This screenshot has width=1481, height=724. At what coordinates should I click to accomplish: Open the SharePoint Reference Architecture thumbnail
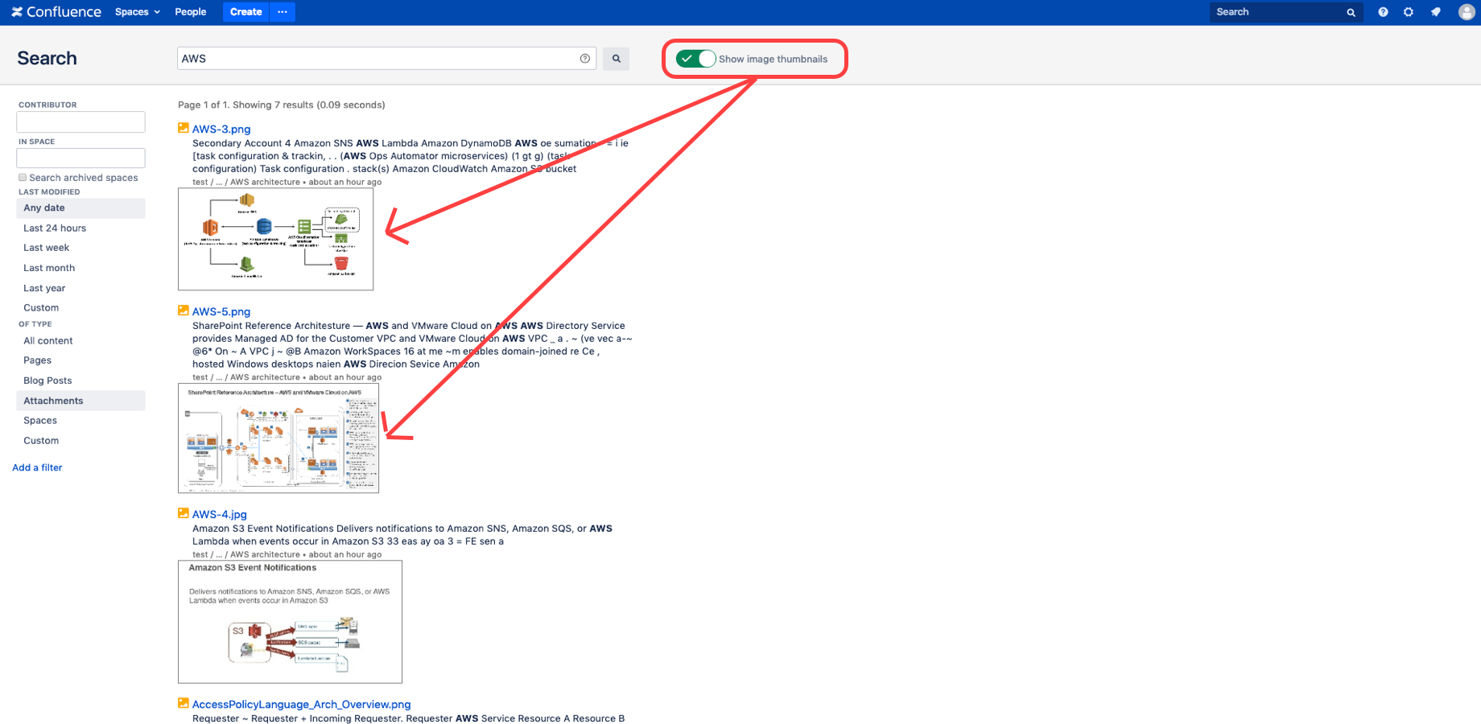click(x=278, y=438)
